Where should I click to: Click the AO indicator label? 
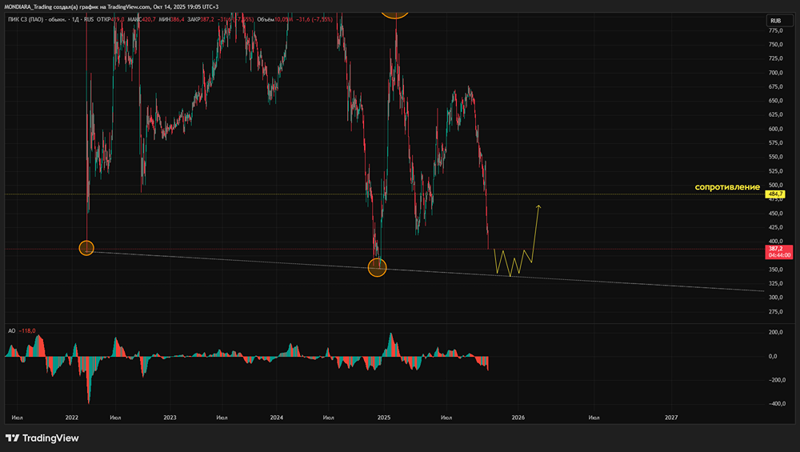click(x=12, y=330)
